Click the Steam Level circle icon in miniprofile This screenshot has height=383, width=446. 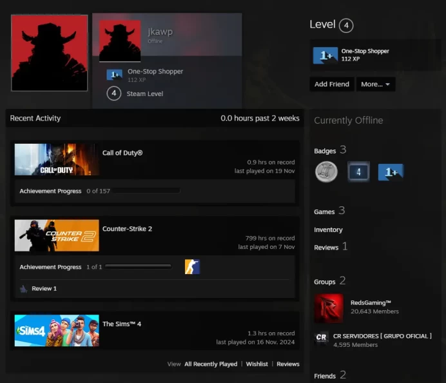click(x=114, y=93)
